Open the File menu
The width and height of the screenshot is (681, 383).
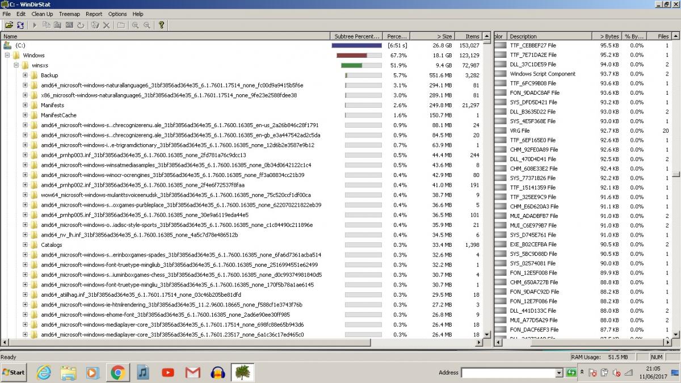pyautogui.click(x=7, y=14)
